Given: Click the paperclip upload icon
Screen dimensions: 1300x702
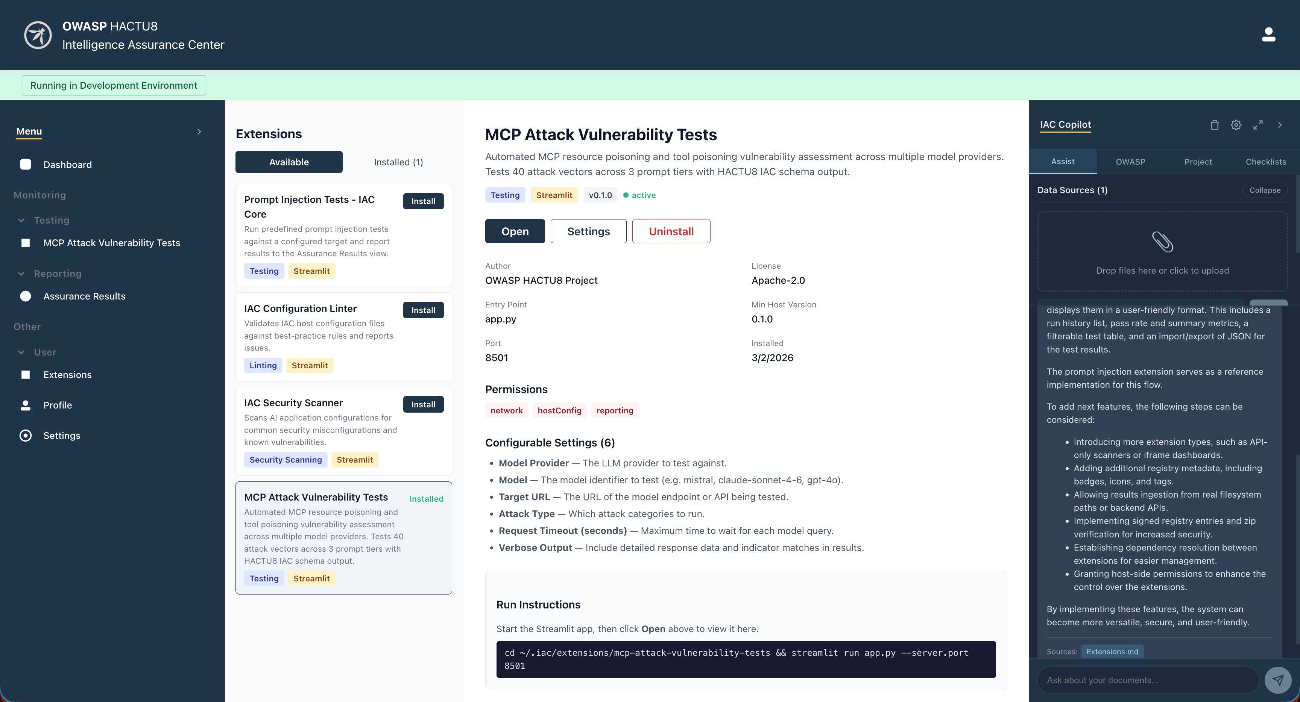Looking at the screenshot, I should [x=1162, y=242].
